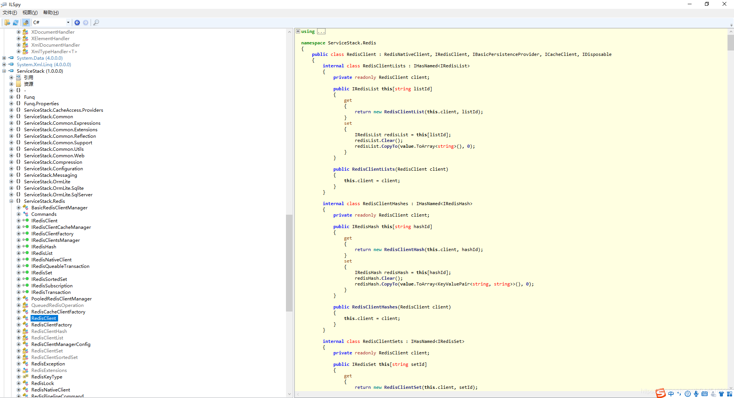734x398 pixels.
Task: Open the 视图(V) menu
Action: click(x=30, y=13)
